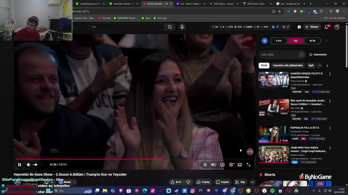Screen dimensions: 348x195
Task: Expand the vidIQ stats panel chevron
Action: tap(326, 41)
